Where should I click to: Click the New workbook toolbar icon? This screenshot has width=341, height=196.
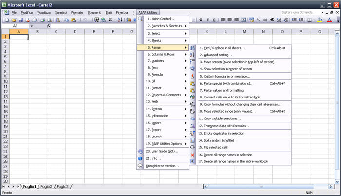[x=7, y=20]
